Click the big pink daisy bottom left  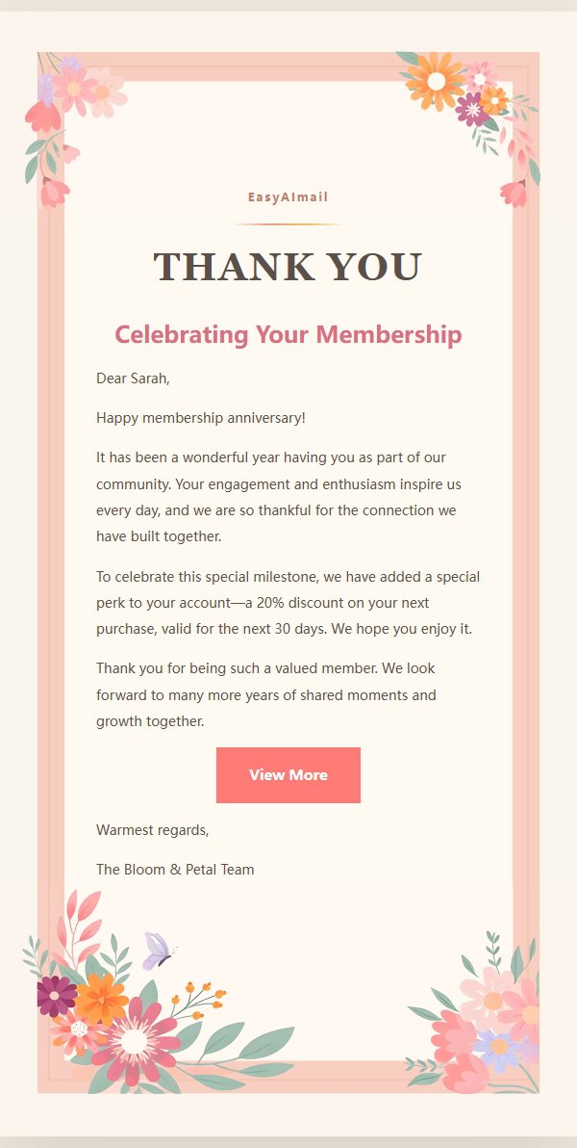click(136, 1040)
